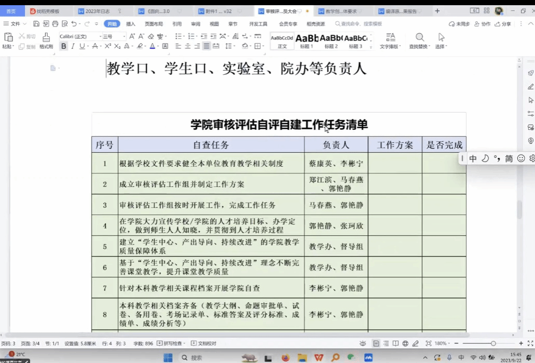The image size is (535, 363).
Task: Open the 页面布局 ribbon tab
Action: click(x=154, y=24)
